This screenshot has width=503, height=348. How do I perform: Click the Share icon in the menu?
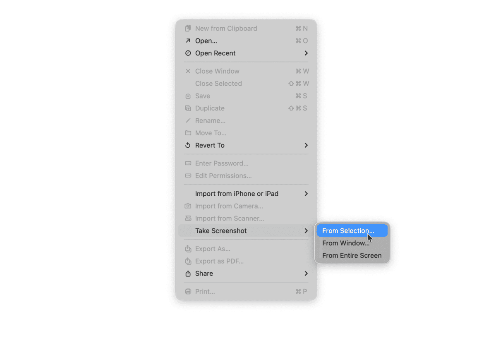(188, 274)
